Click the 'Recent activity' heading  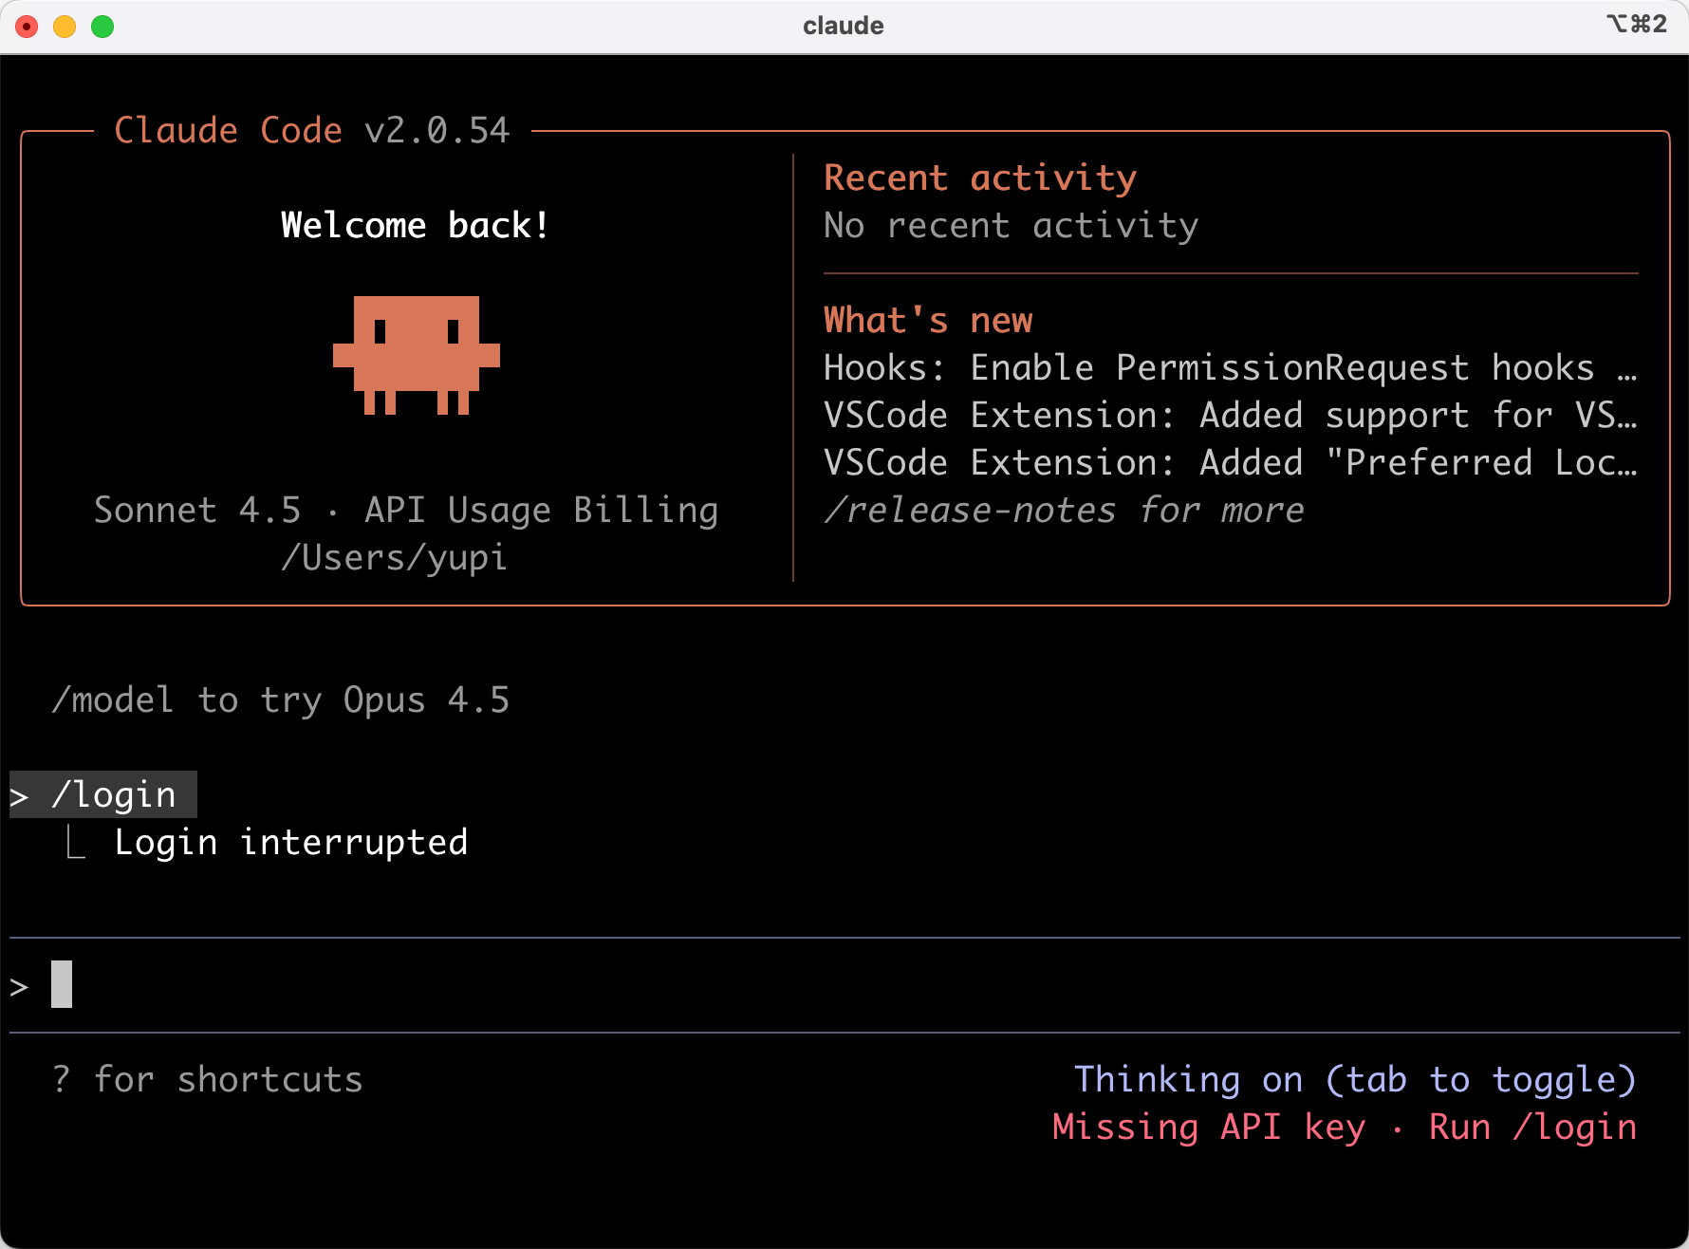(980, 178)
